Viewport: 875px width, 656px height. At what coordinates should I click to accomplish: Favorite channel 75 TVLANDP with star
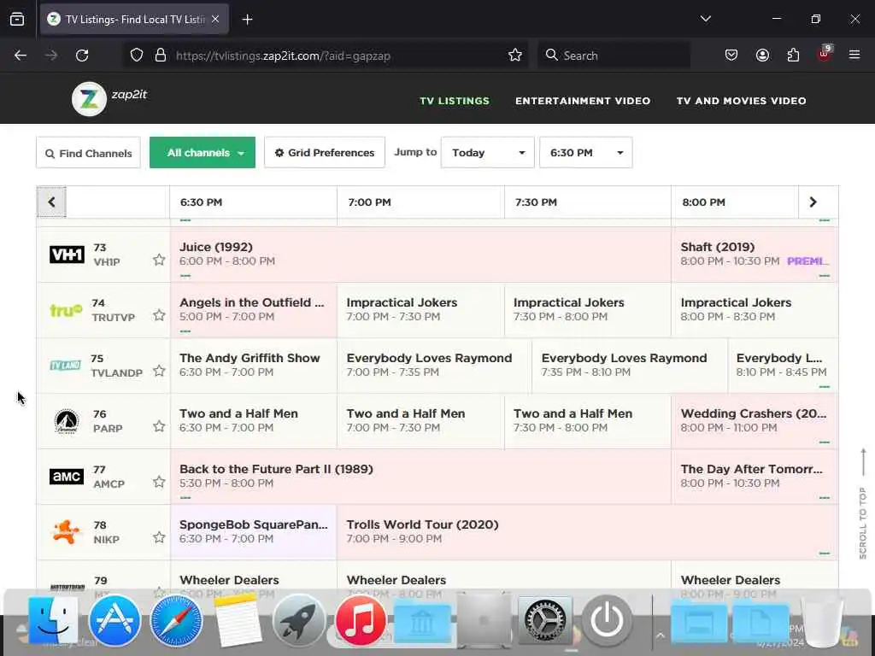tap(159, 371)
